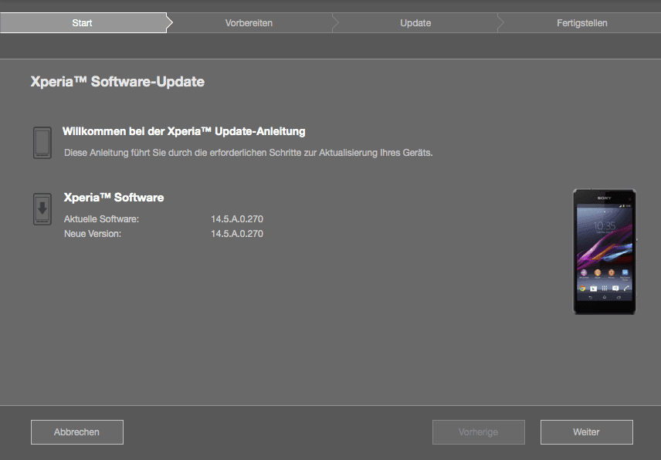Click the Vorherige button
The width and height of the screenshot is (661, 460).
479,432
